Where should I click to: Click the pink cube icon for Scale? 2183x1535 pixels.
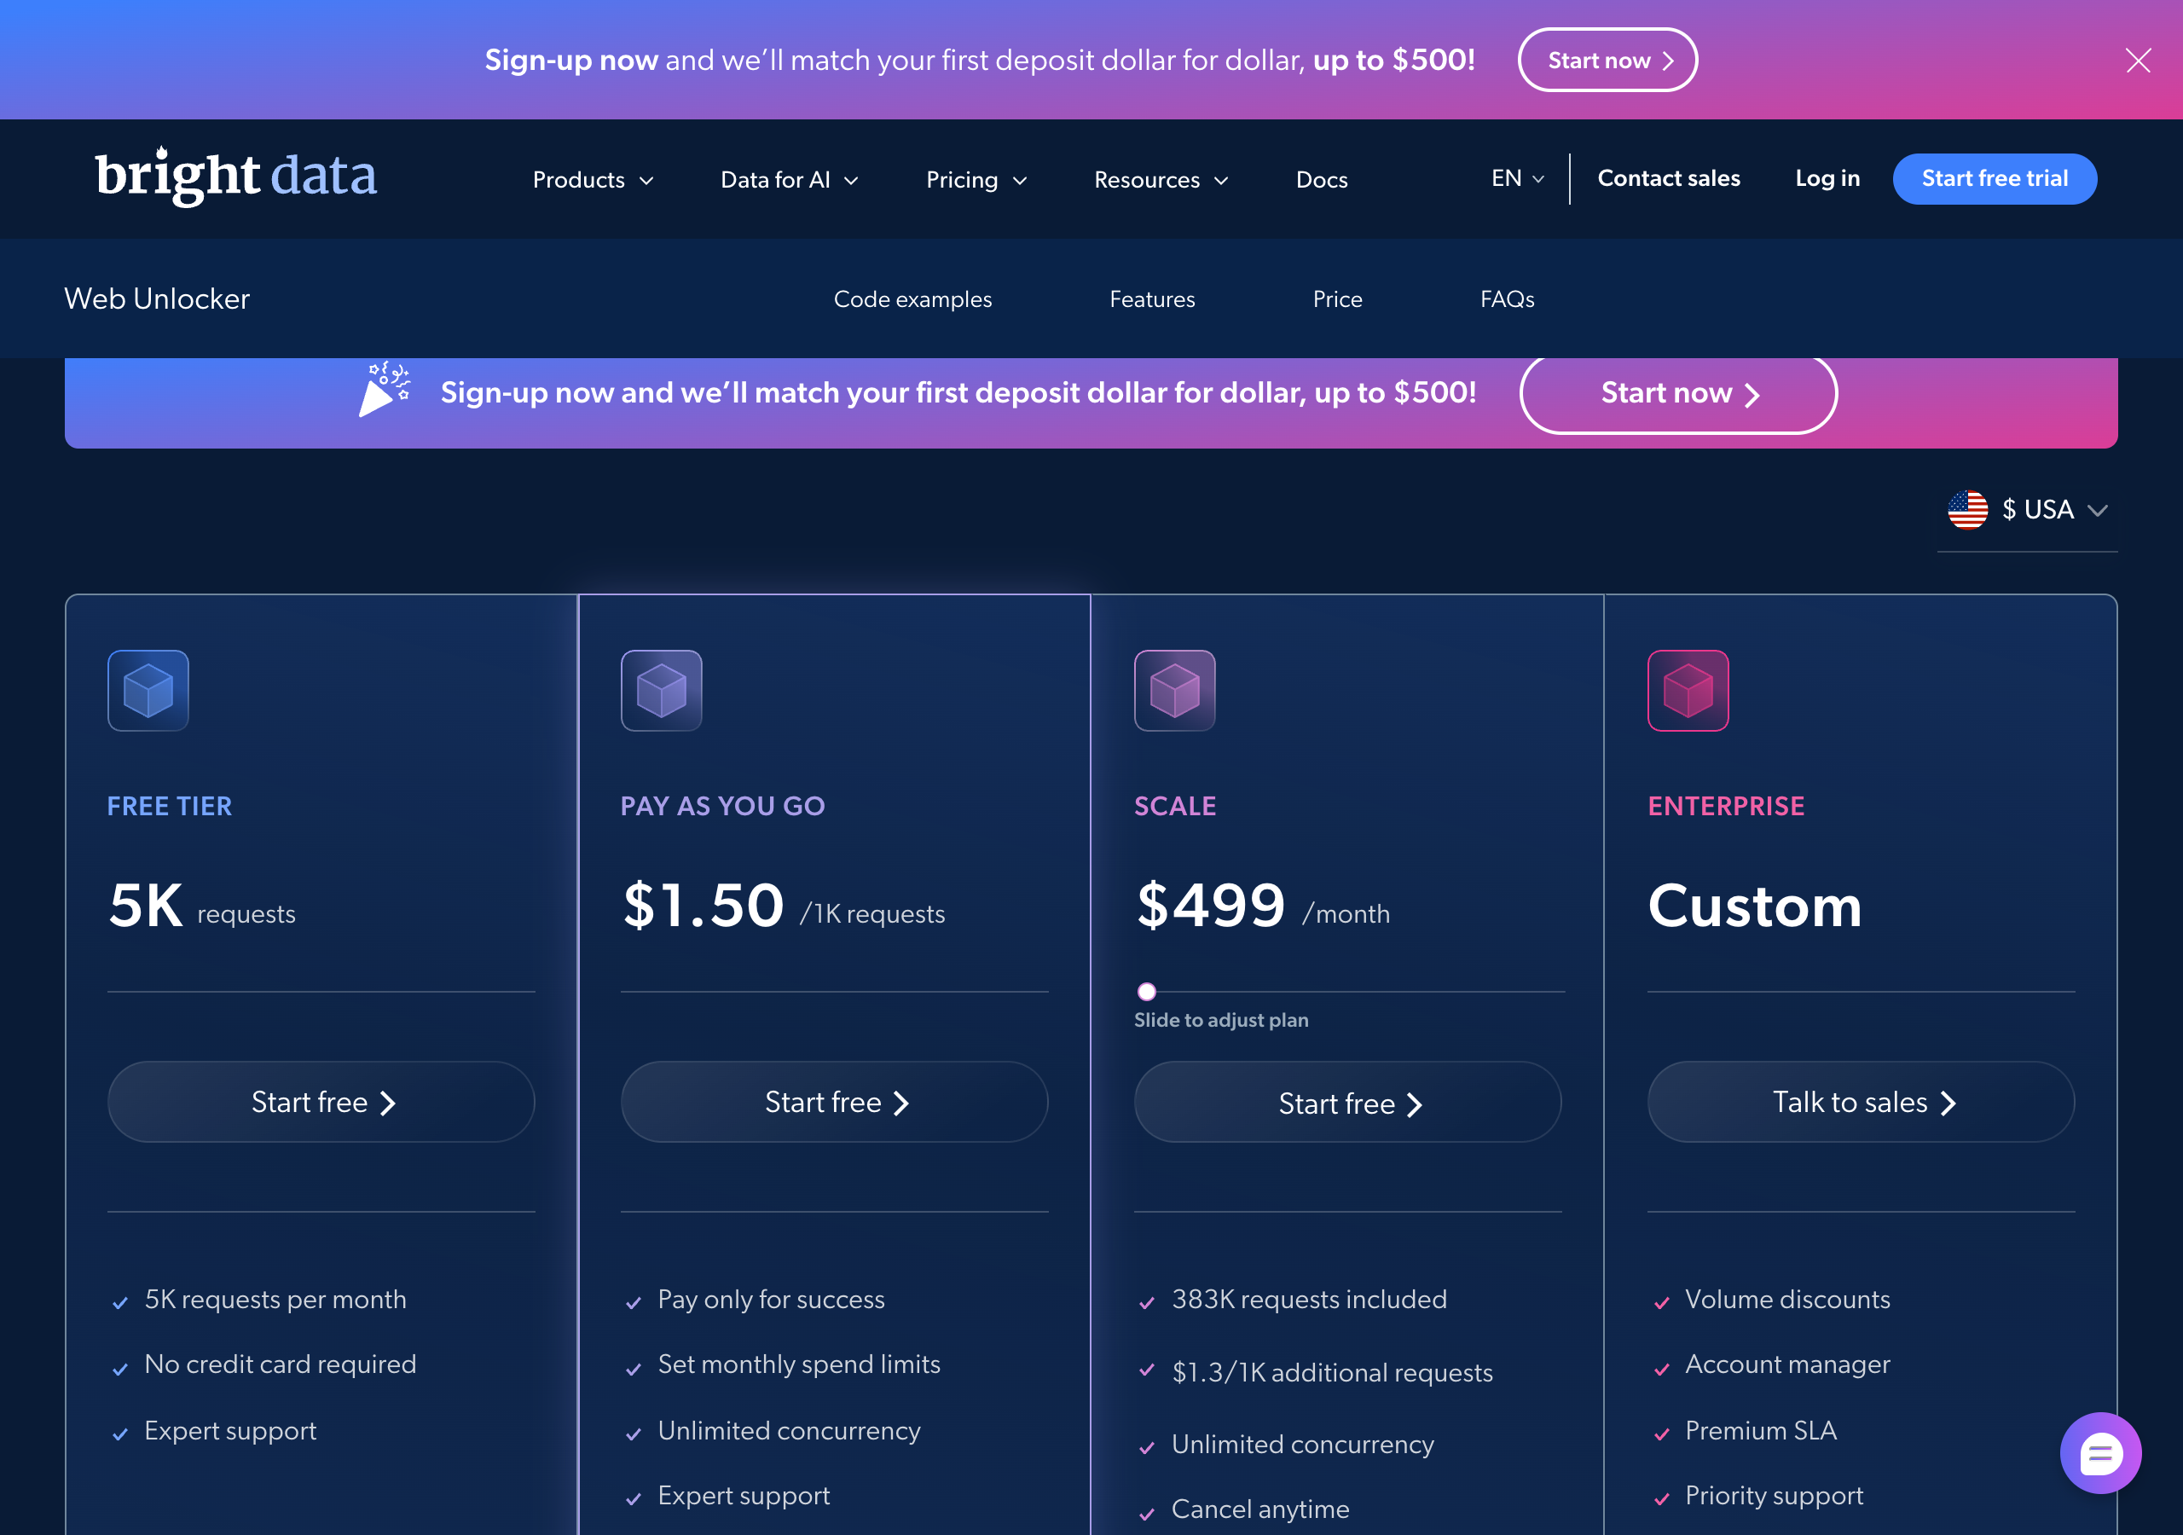click(1175, 691)
